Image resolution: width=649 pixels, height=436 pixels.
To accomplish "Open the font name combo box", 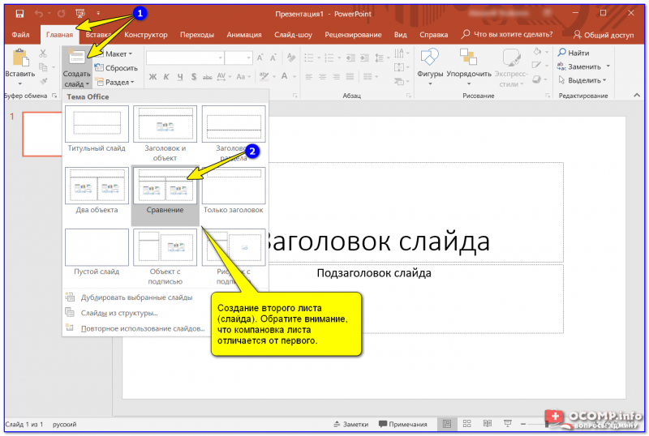I will 185,58.
